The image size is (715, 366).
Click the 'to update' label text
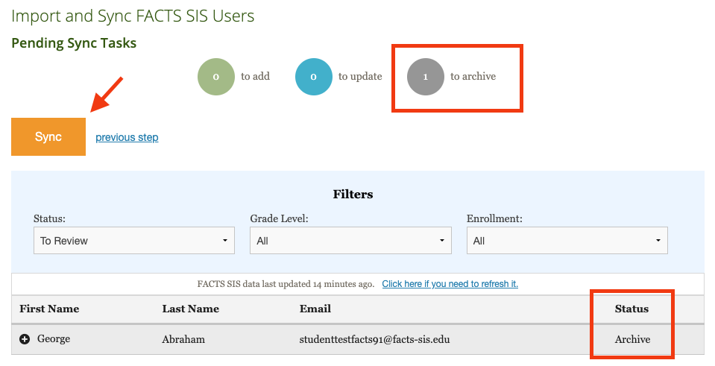click(x=360, y=77)
